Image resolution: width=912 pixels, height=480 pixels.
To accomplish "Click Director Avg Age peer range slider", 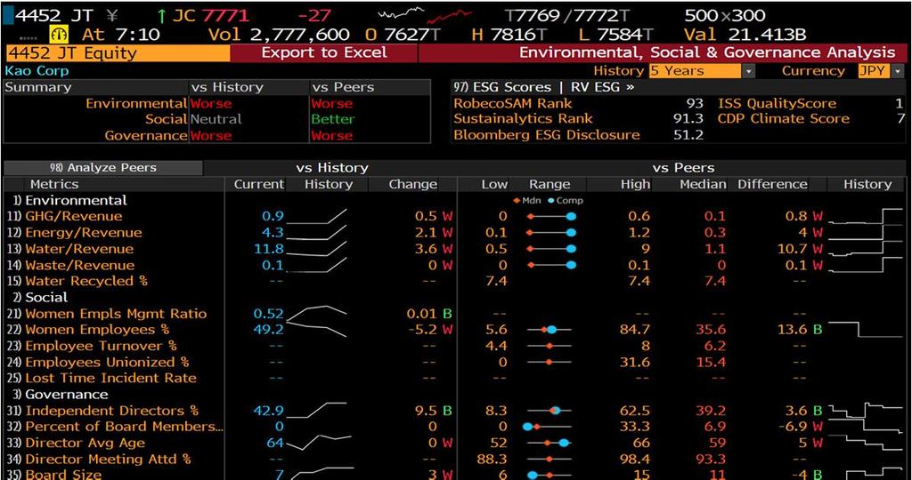I will coord(550,443).
